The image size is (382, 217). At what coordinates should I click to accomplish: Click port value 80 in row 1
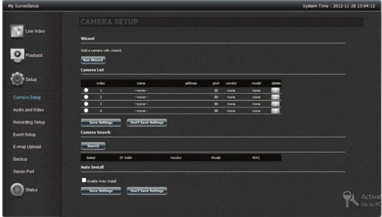coord(216,91)
